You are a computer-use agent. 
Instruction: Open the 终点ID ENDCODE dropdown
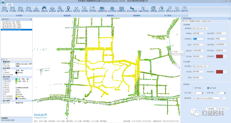coord(198,56)
